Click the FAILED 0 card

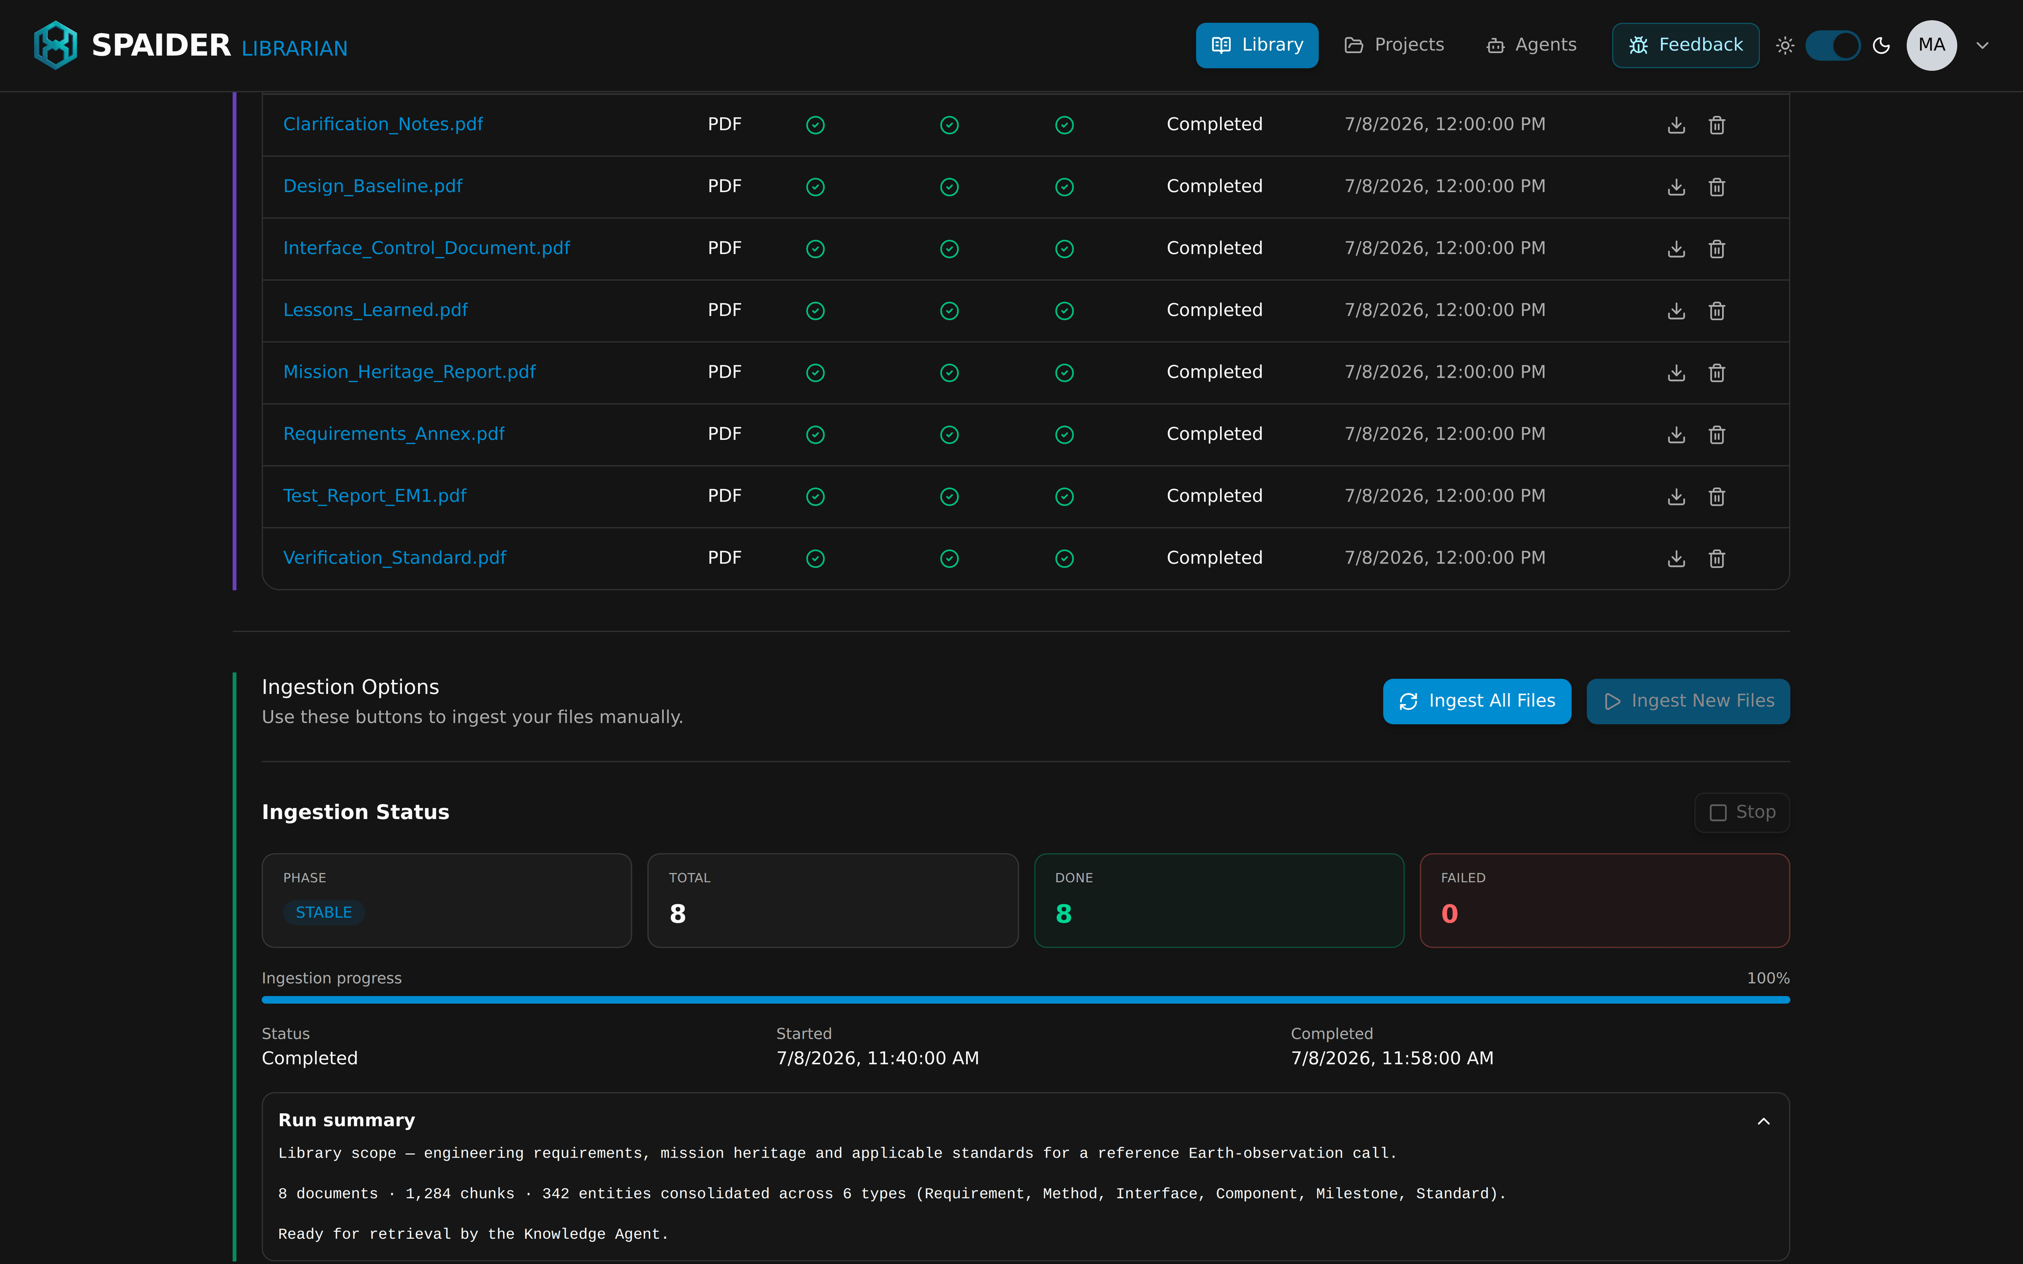[1604, 901]
